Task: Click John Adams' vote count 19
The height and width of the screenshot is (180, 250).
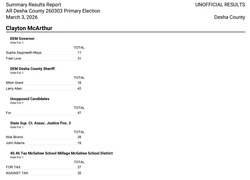Action: click(x=79, y=143)
